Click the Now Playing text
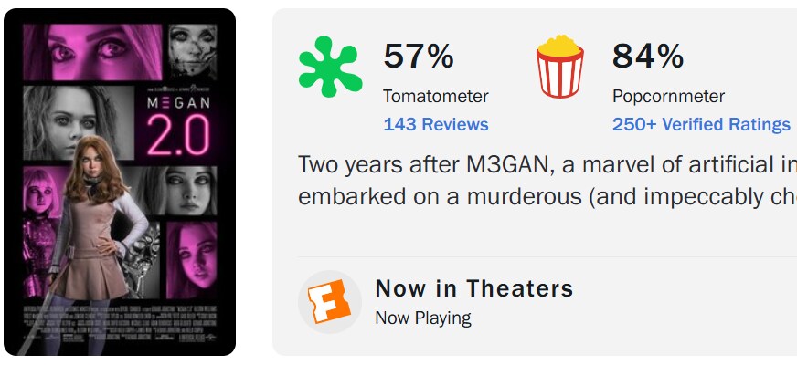Screen dimensions: 797x365 tap(423, 318)
